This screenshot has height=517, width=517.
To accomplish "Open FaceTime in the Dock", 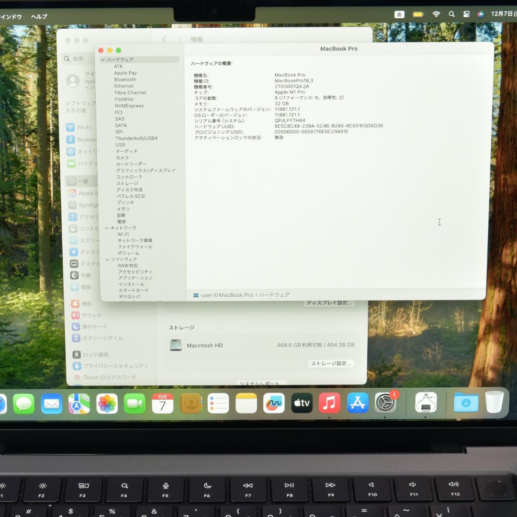I will pos(135,404).
